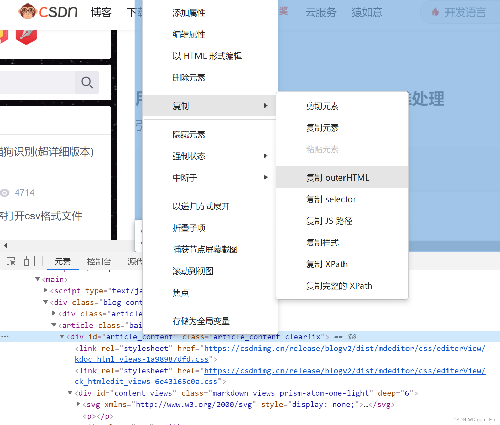Collapse the main element node

(x=38, y=279)
